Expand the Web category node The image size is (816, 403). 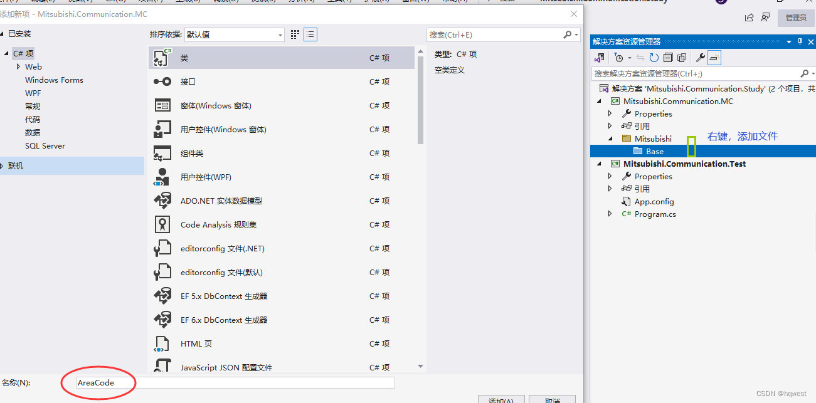tap(18, 66)
